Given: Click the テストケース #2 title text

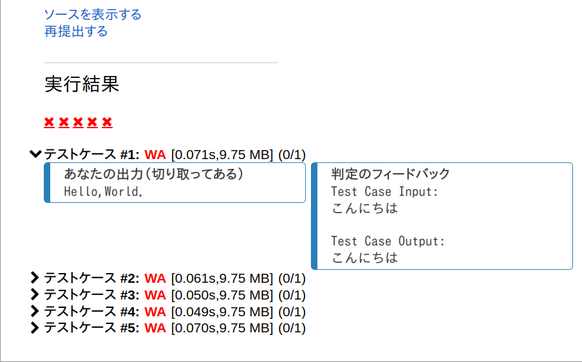Looking at the screenshot, I should click(x=91, y=278).
